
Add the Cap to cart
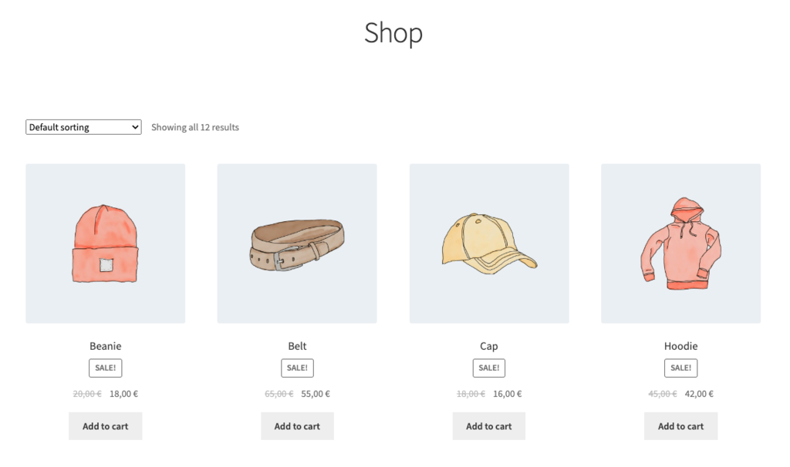488,425
